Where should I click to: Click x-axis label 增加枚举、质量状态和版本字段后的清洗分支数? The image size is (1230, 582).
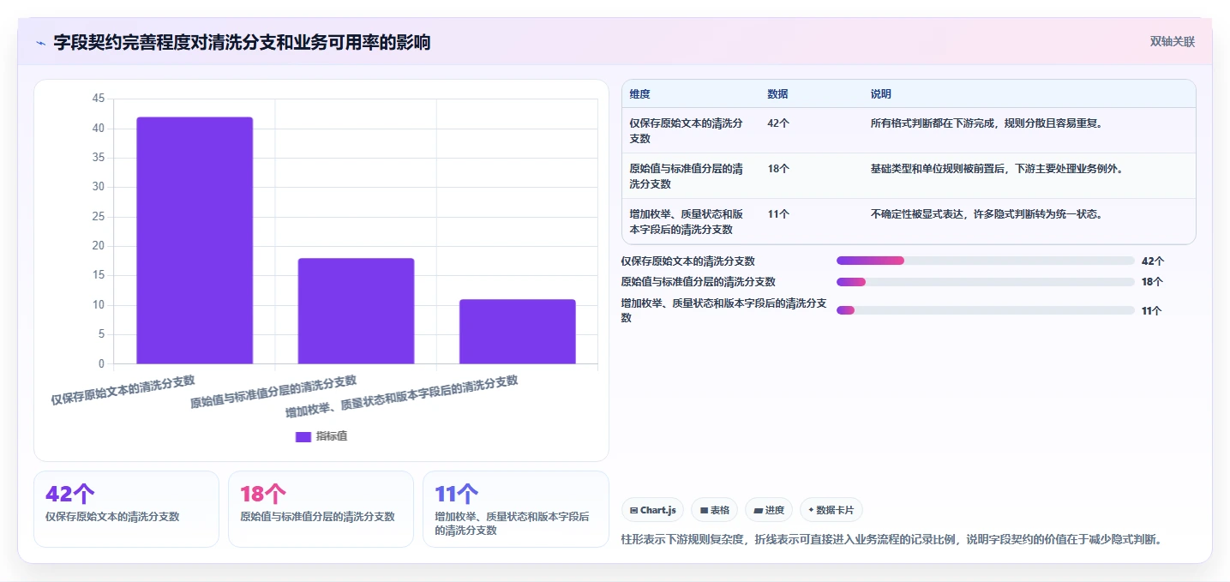pyautogui.click(x=402, y=397)
